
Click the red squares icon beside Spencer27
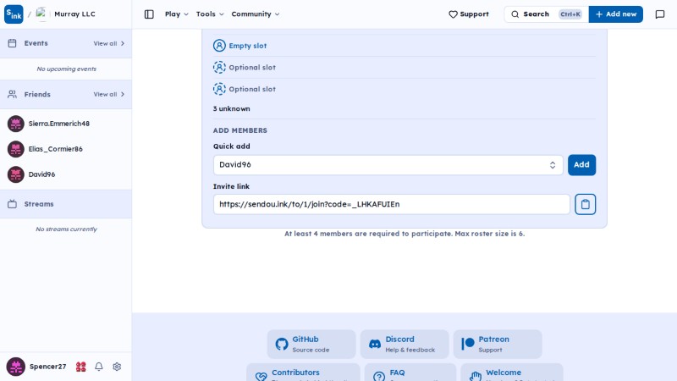[80, 367]
